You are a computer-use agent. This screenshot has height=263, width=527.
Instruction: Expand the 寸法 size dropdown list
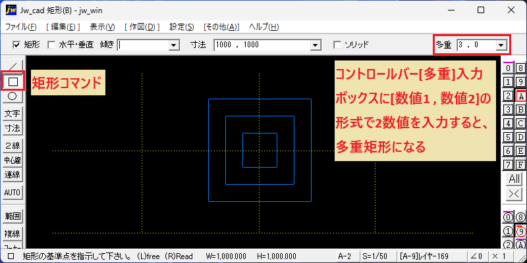point(315,45)
